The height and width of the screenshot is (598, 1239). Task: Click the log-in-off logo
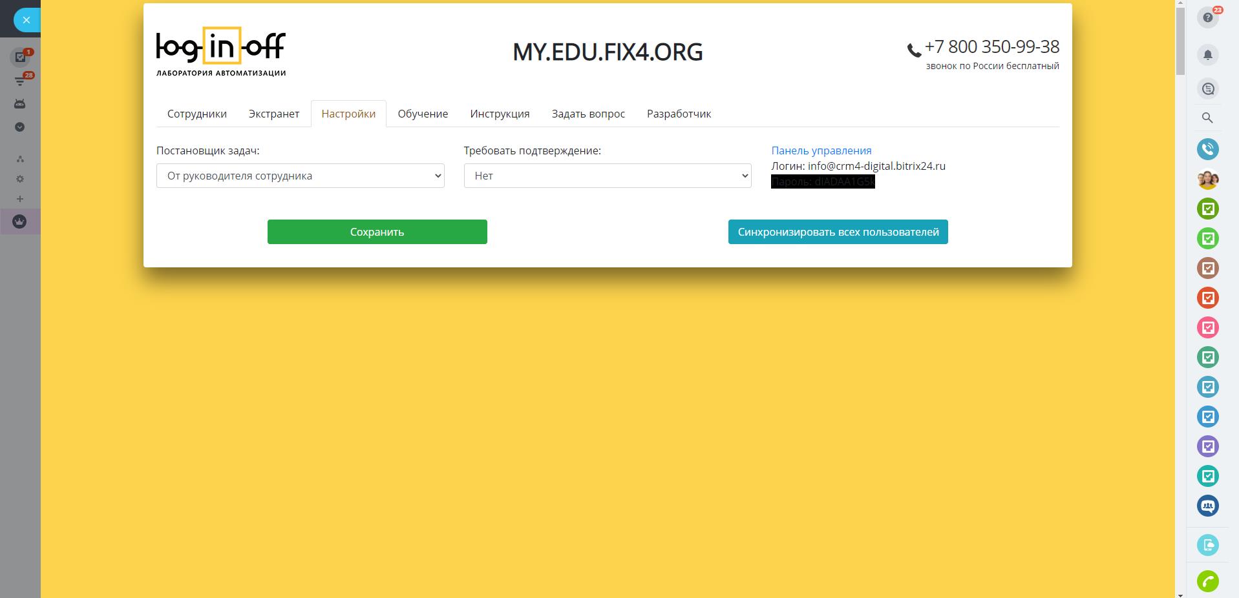(x=221, y=52)
